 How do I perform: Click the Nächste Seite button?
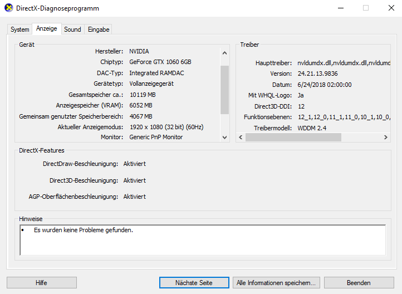[194, 282]
